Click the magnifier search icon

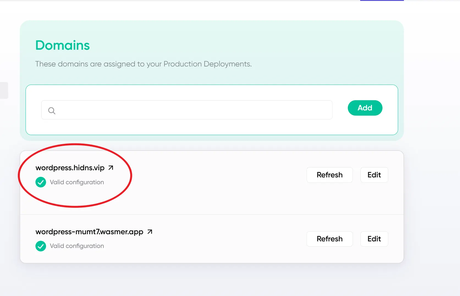click(x=52, y=111)
